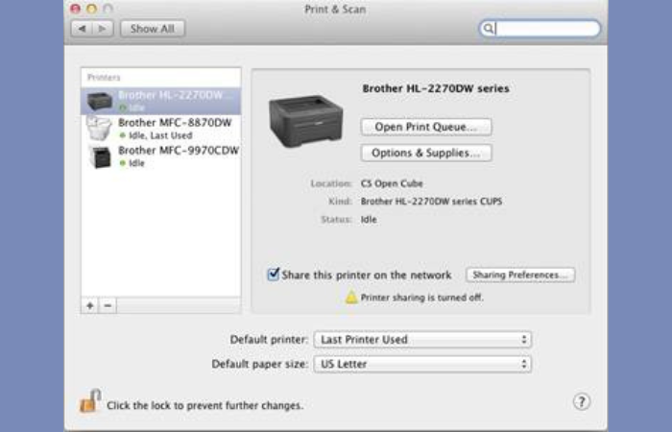Click the back navigation arrow
The width and height of the screenshot is (672, 432).
click(82, 29)
